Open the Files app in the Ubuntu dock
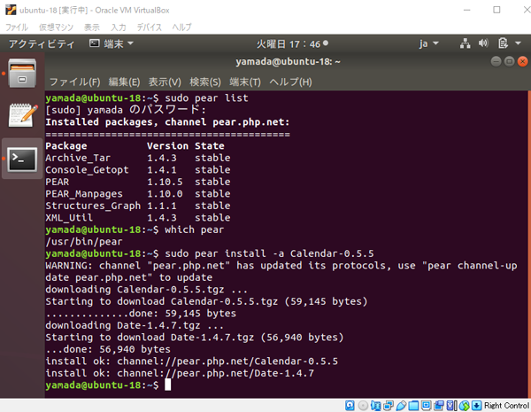 pyautogui.click(x=22, y=74)
